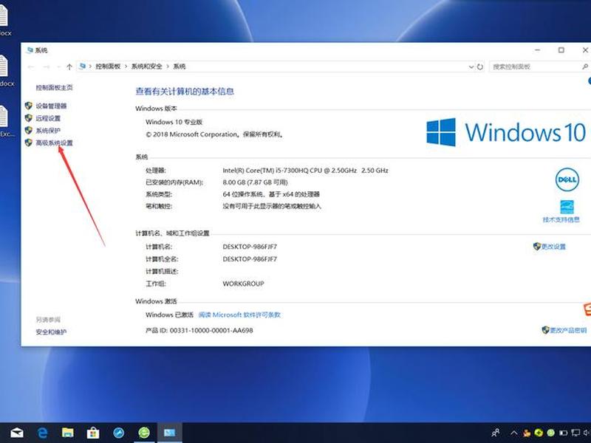Click the green circle tray icon
The width and height of the screenshot is (591, 443).
[550, 433]
